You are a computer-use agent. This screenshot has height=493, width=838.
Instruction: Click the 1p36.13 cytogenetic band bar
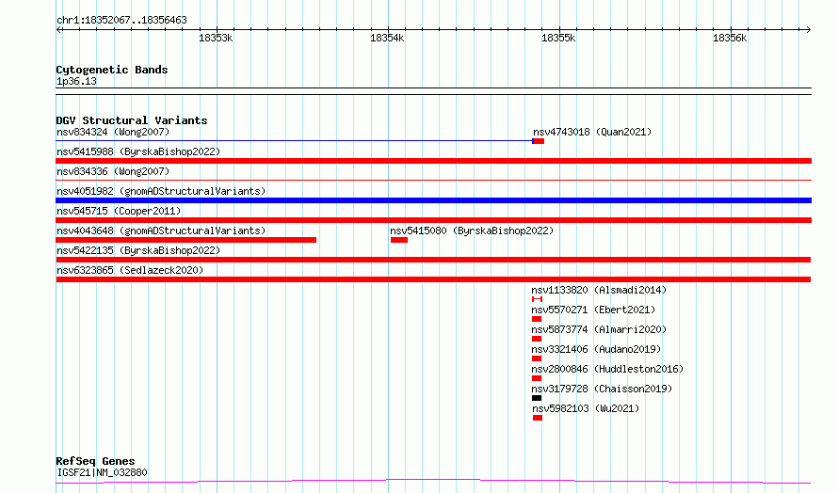pos(433,91)
